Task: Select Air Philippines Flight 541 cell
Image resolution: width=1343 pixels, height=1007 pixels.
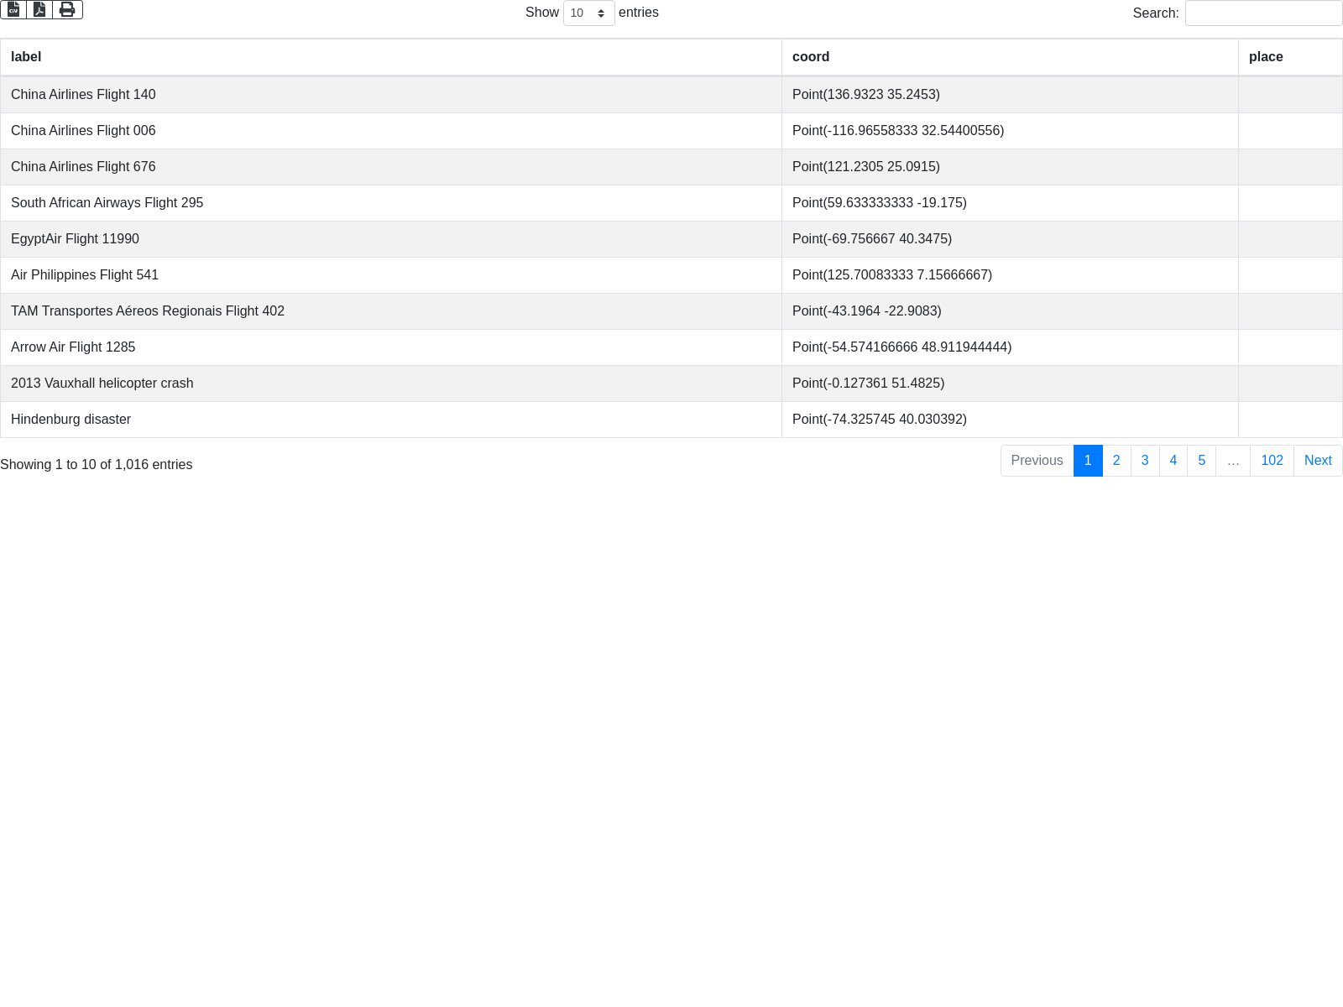Action: point(391,275)
